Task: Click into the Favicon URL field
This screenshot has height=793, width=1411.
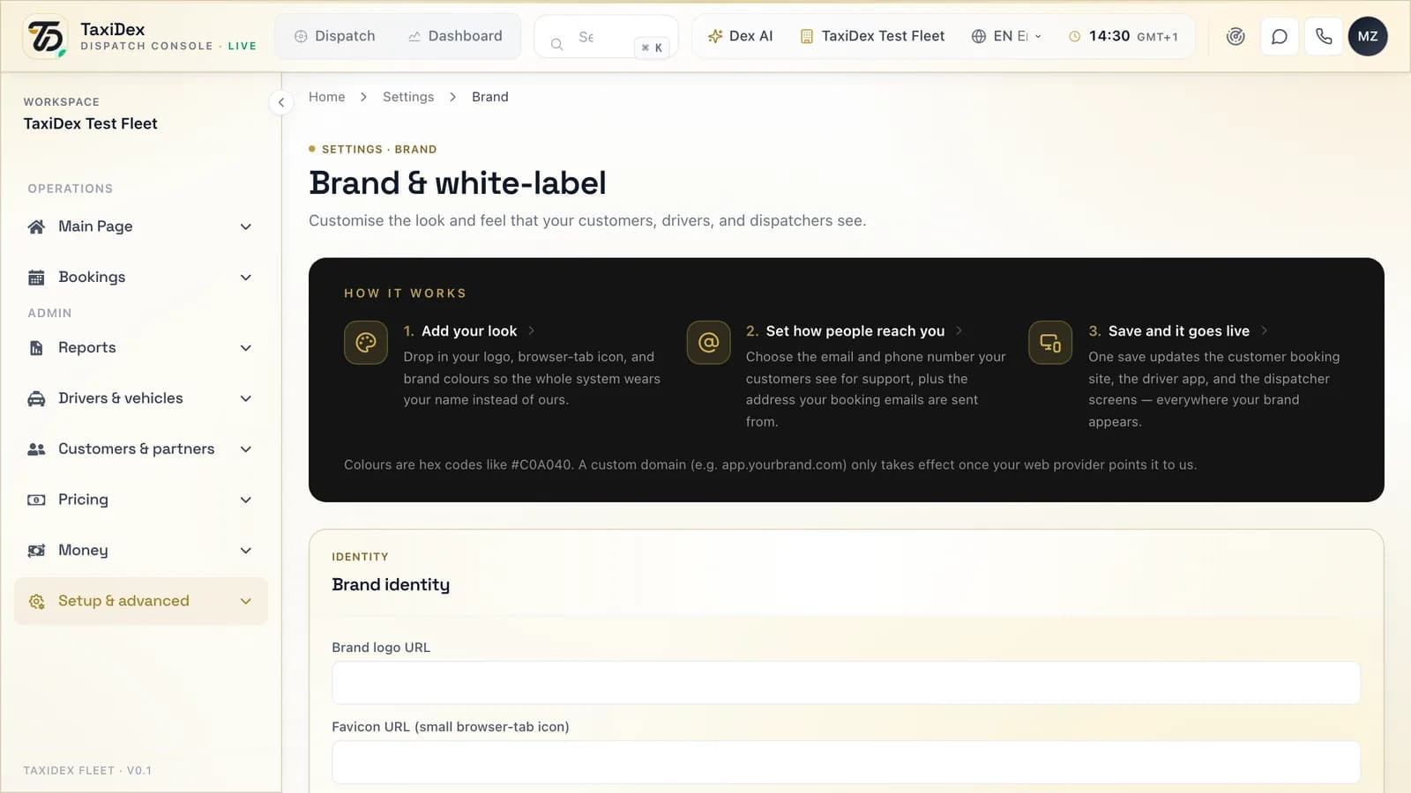Action: [846, 762]
